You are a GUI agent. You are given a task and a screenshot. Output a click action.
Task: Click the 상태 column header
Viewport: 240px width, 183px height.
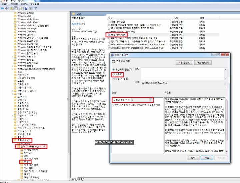176,18
